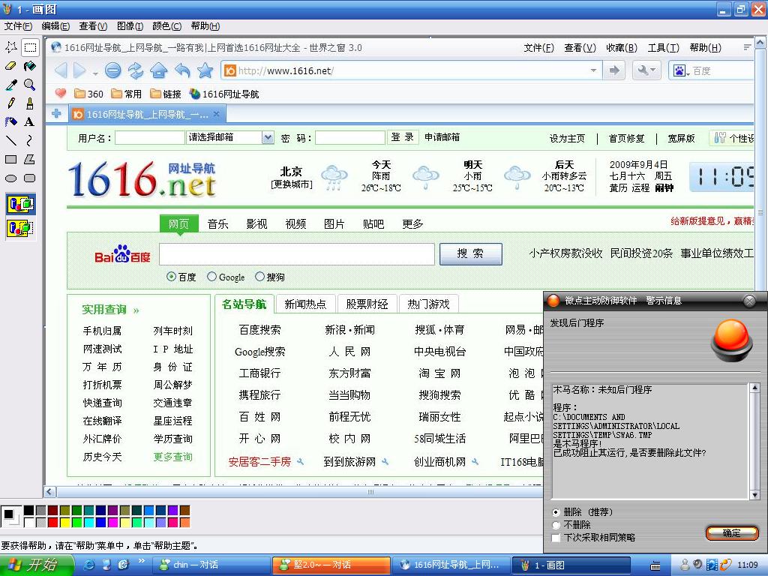The height and width of the screenshot is (576, 768).
Task: Click the Go arrow beside the address bar
Action: [x=614, y=71]
